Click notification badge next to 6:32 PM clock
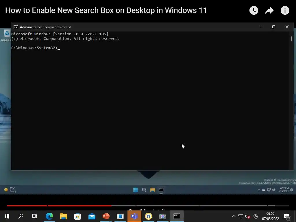The height and width of the screenshot is (222, 296). [x=292, y=190]
